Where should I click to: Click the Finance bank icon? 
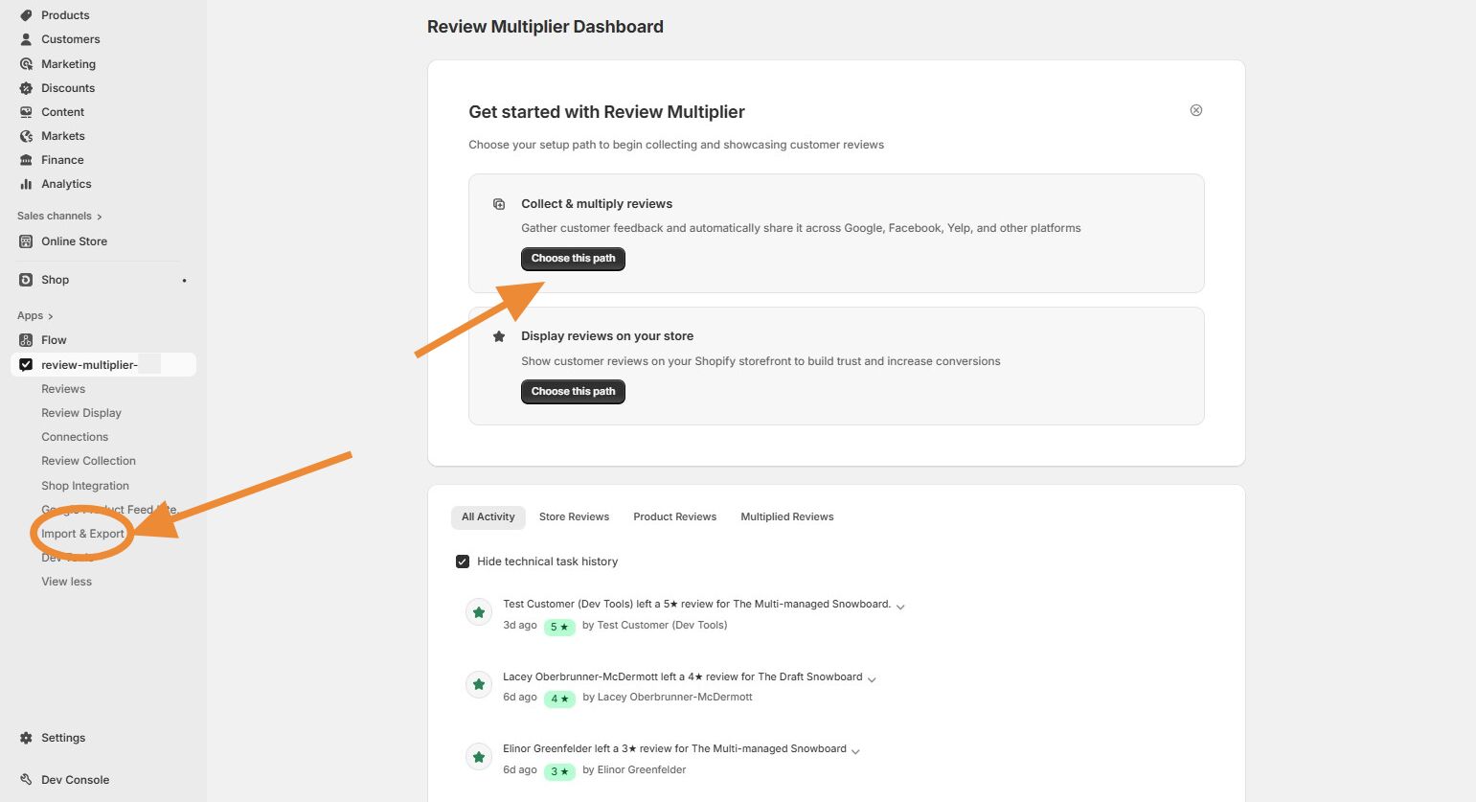(x=26, y=160)
